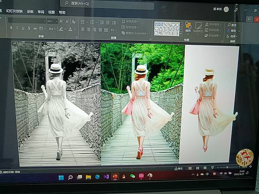Expand the font size 24 dropdown
Image resolution: width=259 pixels, height=194 pixels.
point(57,21)
